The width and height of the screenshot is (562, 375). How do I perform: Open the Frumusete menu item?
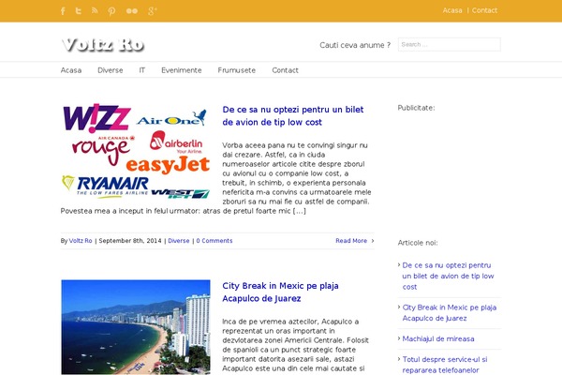pos(237,70)
